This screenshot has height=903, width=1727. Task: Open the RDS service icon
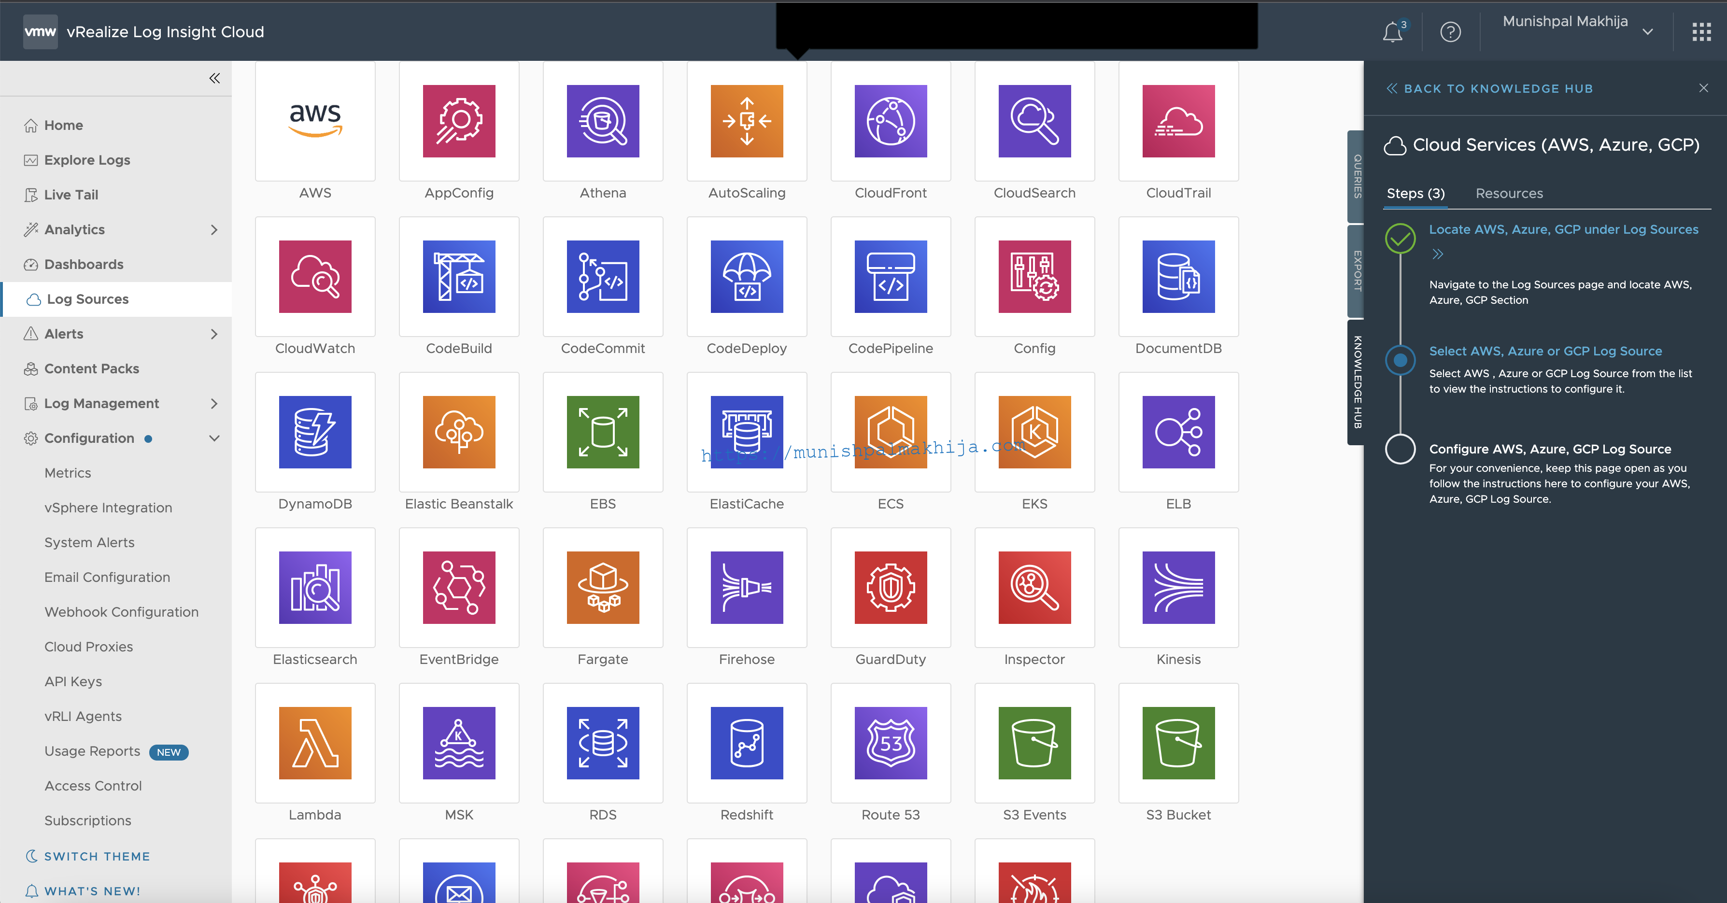point(603,744)
